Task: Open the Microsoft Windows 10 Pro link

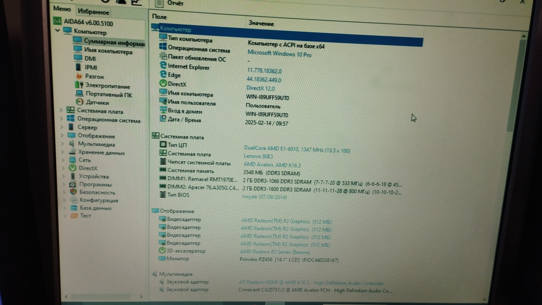Action: [279, 53]
